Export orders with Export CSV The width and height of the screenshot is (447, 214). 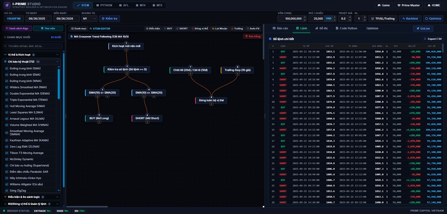(x=433, y=39)
